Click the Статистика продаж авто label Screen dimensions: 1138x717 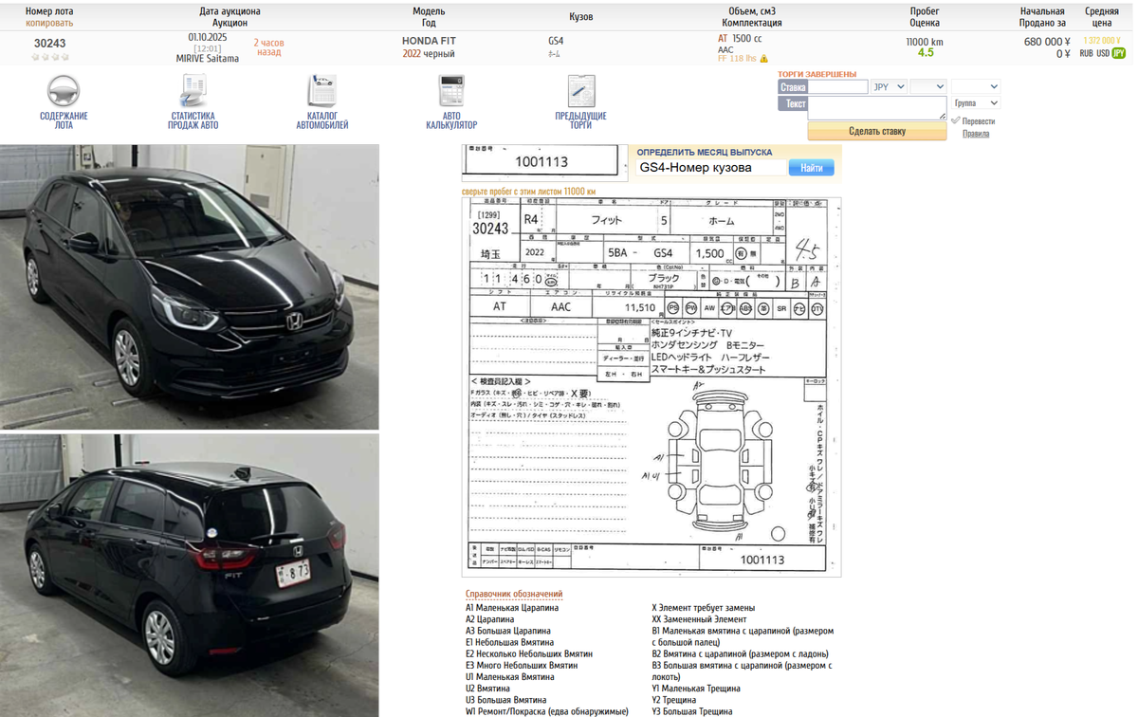pyautogui.click(x=193, y=120)
